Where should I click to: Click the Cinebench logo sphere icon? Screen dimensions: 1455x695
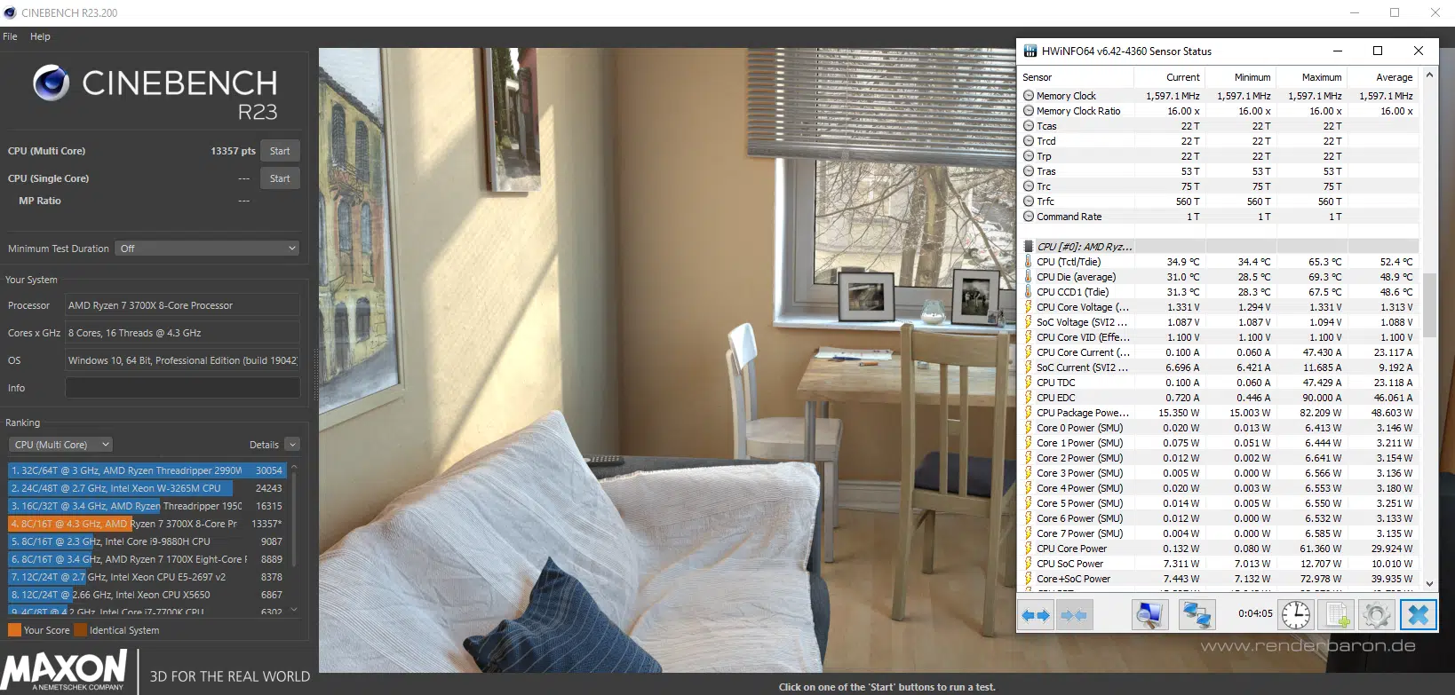[52, 83]
